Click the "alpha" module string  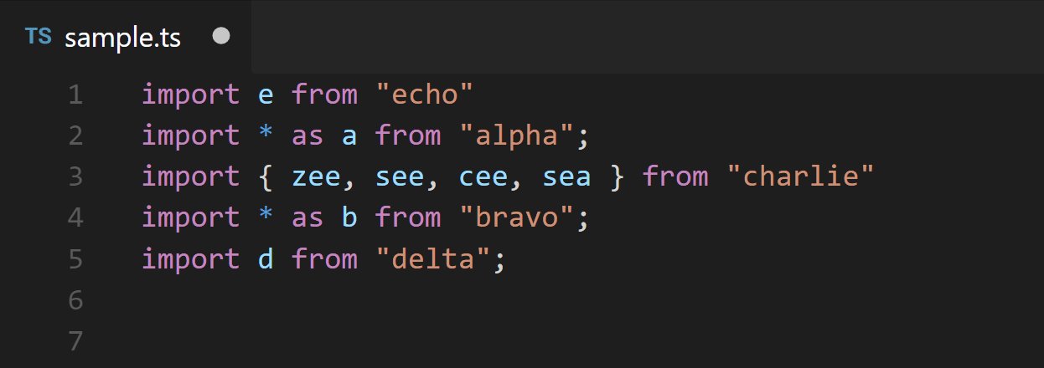click(x=515, y=135)
